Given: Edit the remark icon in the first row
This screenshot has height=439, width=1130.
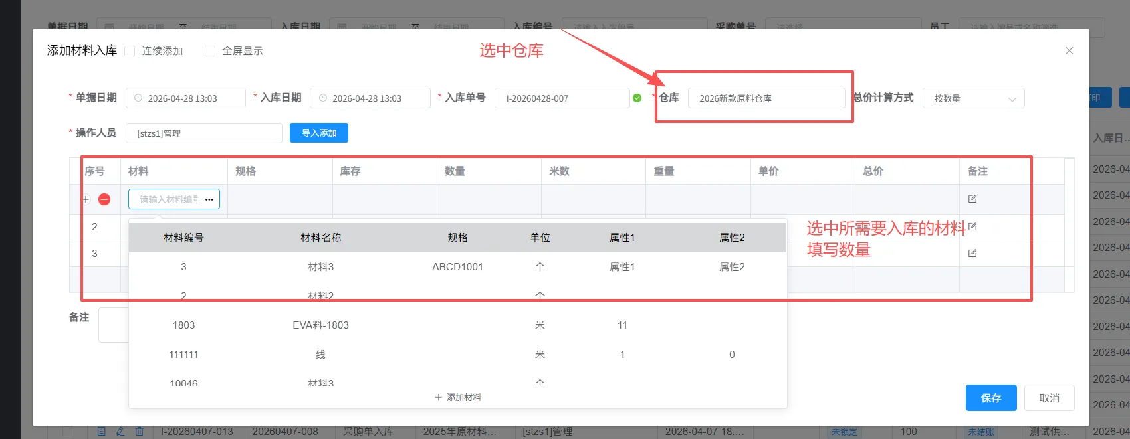Looking at the screenshot, I should (x=972, y=199).
